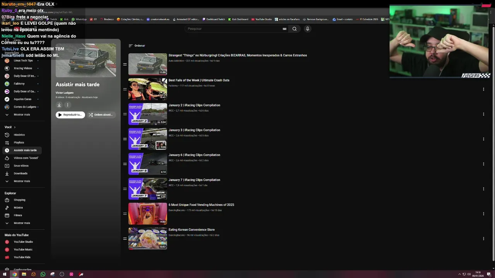Open YouTube Studio in sidebar

[x=22, y=242]
